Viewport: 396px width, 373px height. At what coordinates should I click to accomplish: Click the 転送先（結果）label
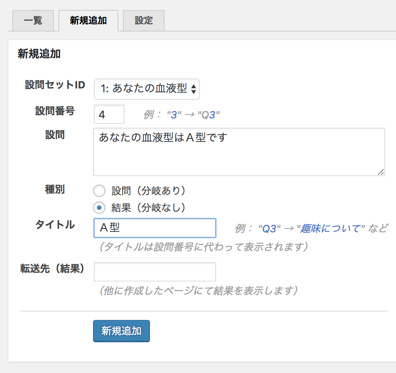(x=52, y=269)
